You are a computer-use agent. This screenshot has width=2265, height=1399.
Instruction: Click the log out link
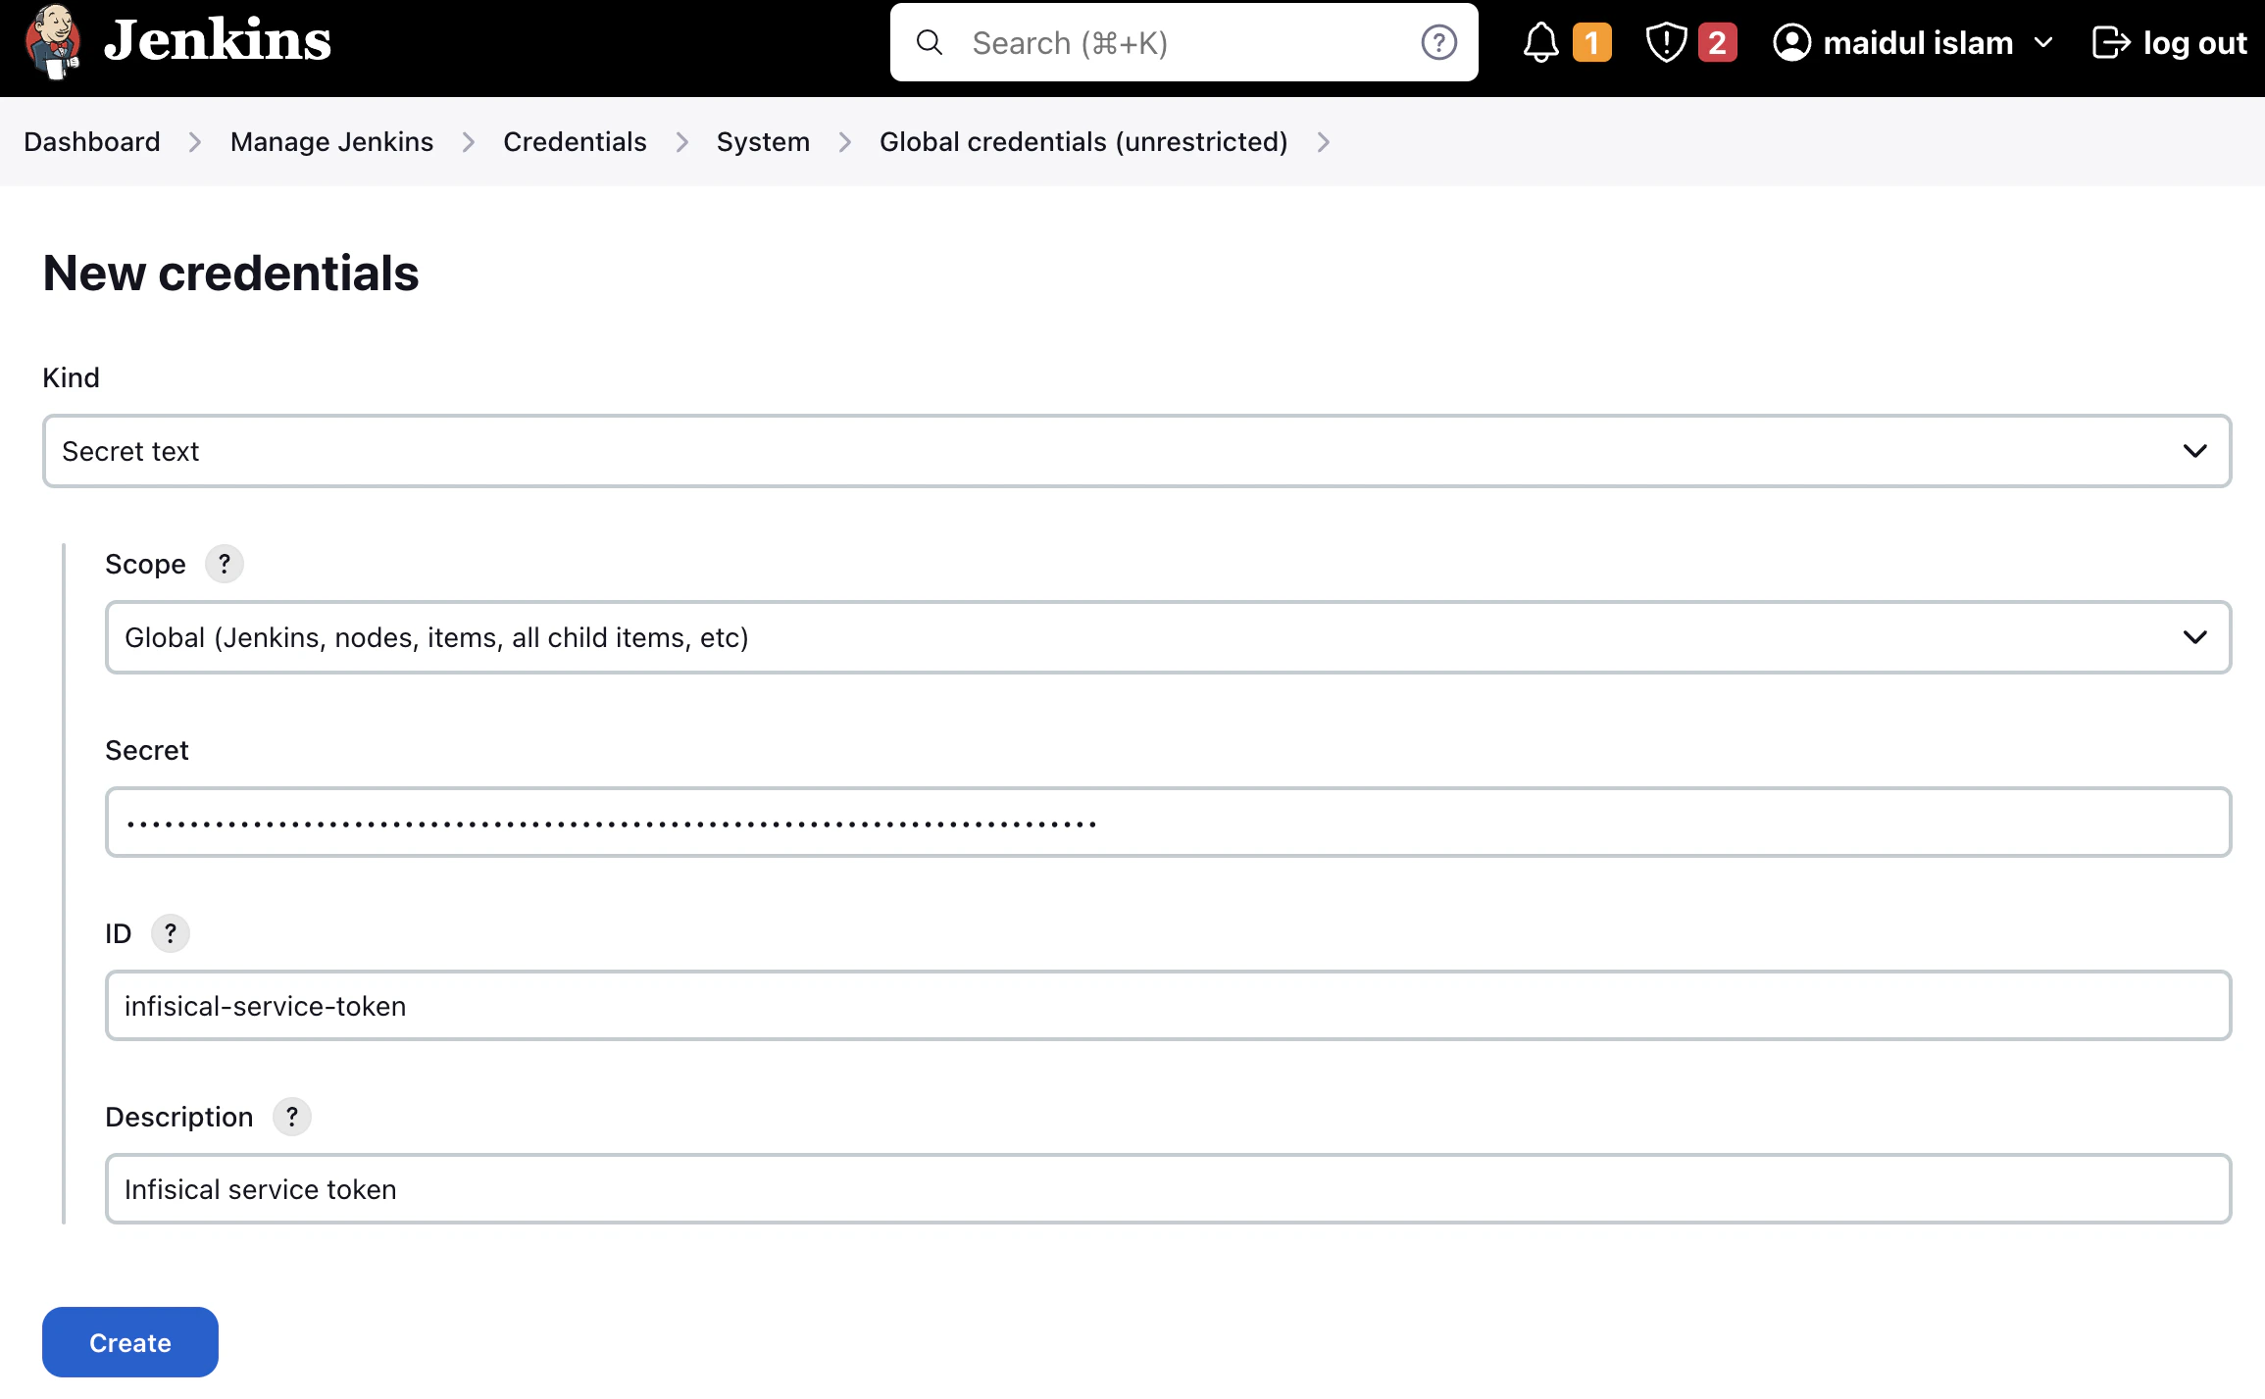pos(2194,42)
